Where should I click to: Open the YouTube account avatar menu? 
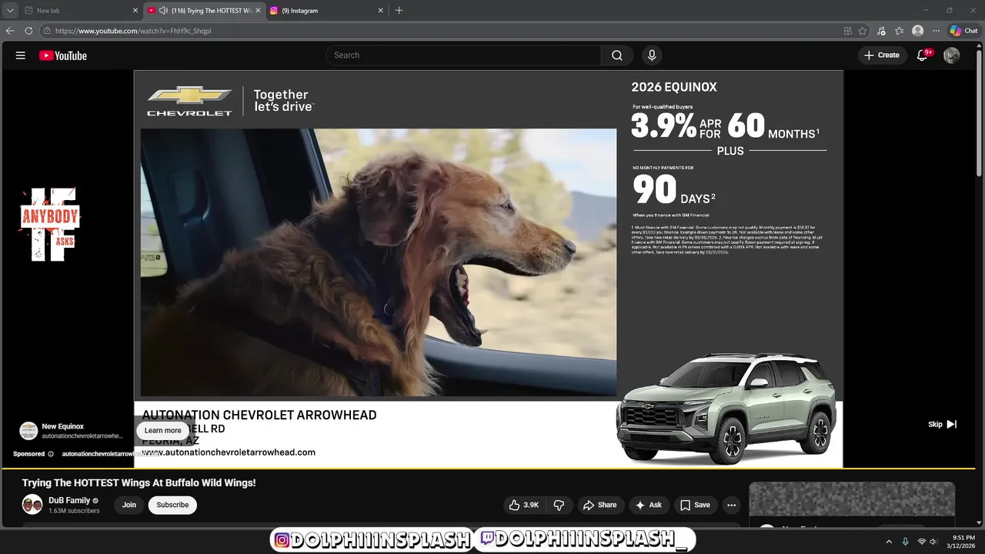[x=952, y=55]
